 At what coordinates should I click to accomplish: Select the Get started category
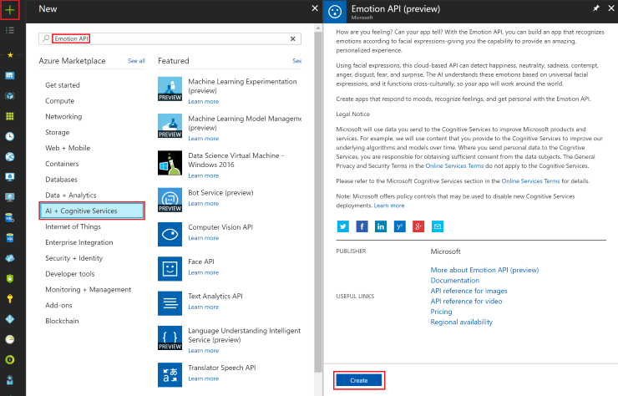point(63,85)
